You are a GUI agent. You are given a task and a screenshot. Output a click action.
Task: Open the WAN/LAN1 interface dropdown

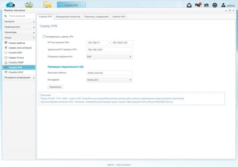pyautogui.click(x=109, y=80)
